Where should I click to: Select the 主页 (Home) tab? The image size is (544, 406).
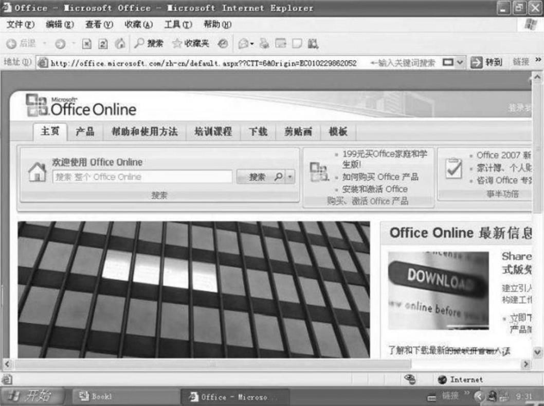(x=50, y=131)
